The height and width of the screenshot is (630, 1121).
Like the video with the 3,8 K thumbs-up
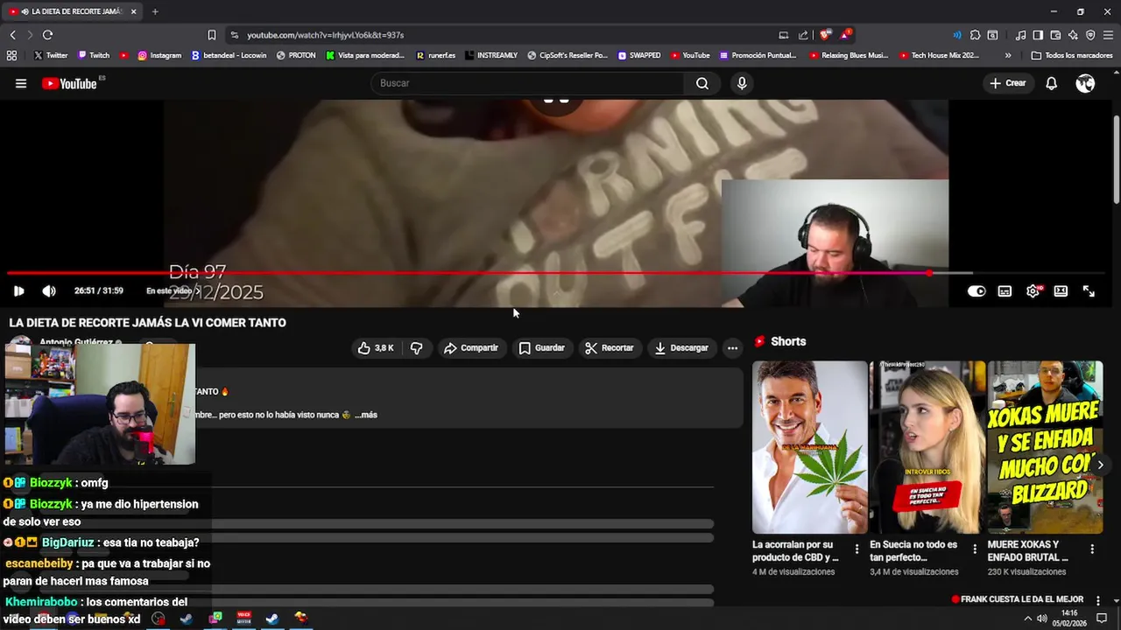coord(375,348)
